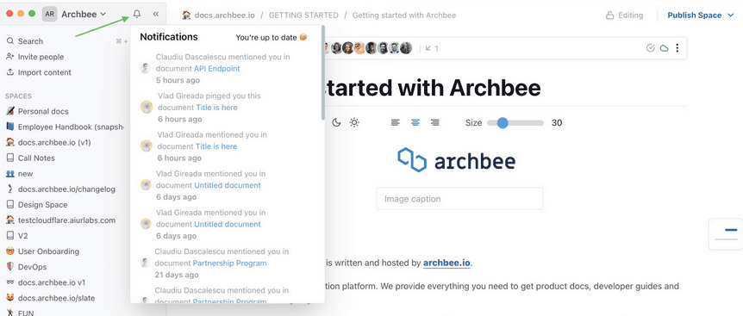
Task: Select the light mode sun icon
Action: [x=354, y=122]
